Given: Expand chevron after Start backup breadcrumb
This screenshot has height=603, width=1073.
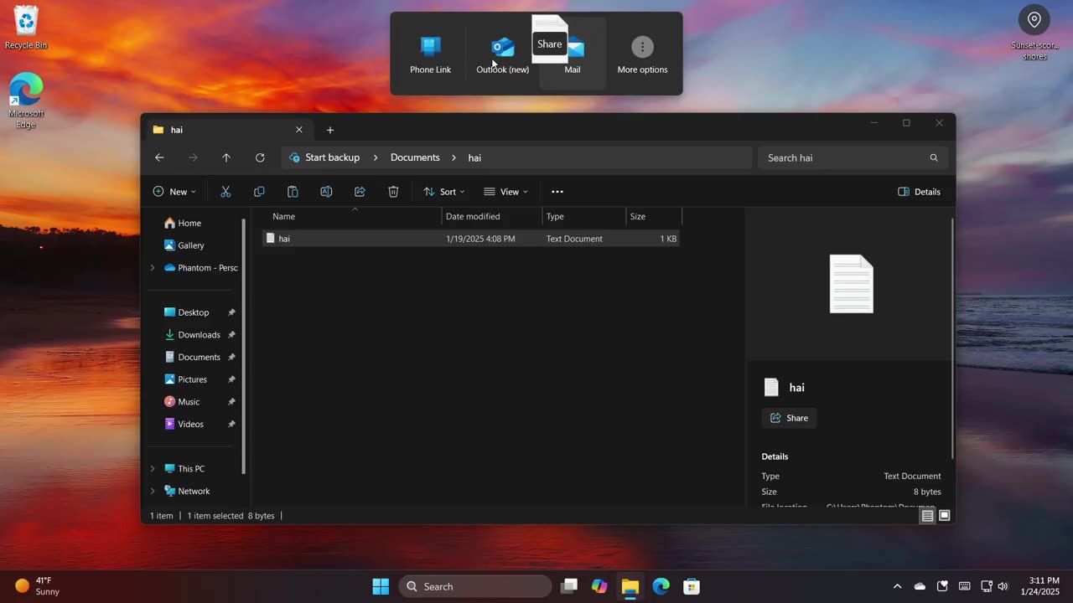Looking at the screenshot, I should coord(376,157).
